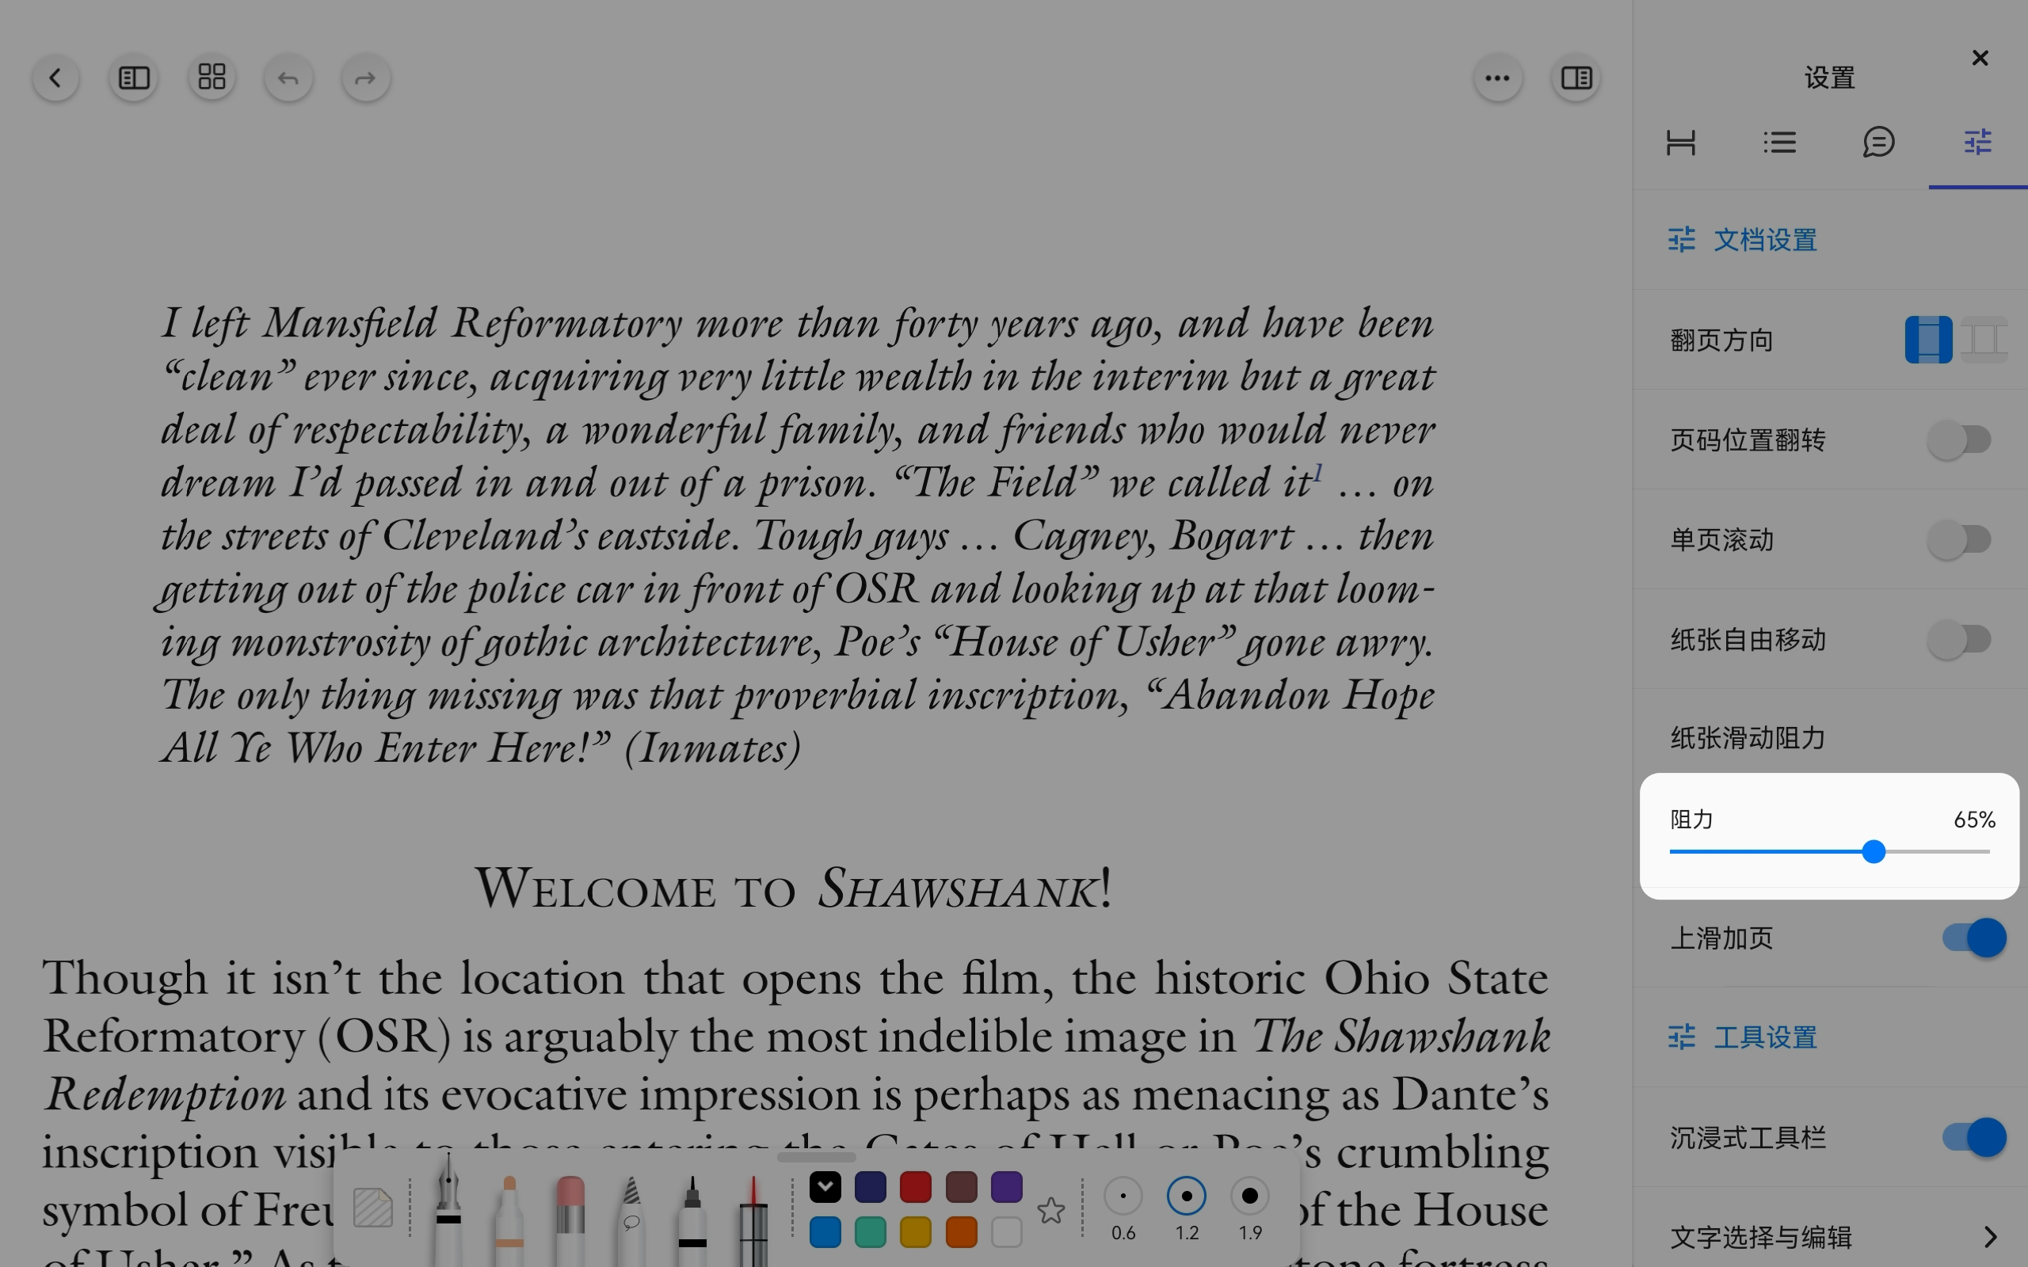The width and height of the screenshot is (2028, 1267).
Task: Pick the purple color swatch
Action: point(1006,1186)
